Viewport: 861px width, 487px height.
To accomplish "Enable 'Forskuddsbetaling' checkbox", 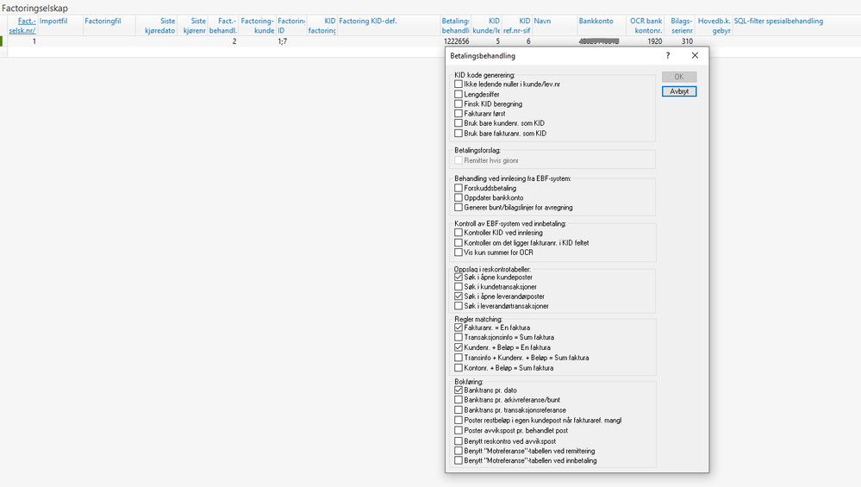I will click(x=459, y=188).
